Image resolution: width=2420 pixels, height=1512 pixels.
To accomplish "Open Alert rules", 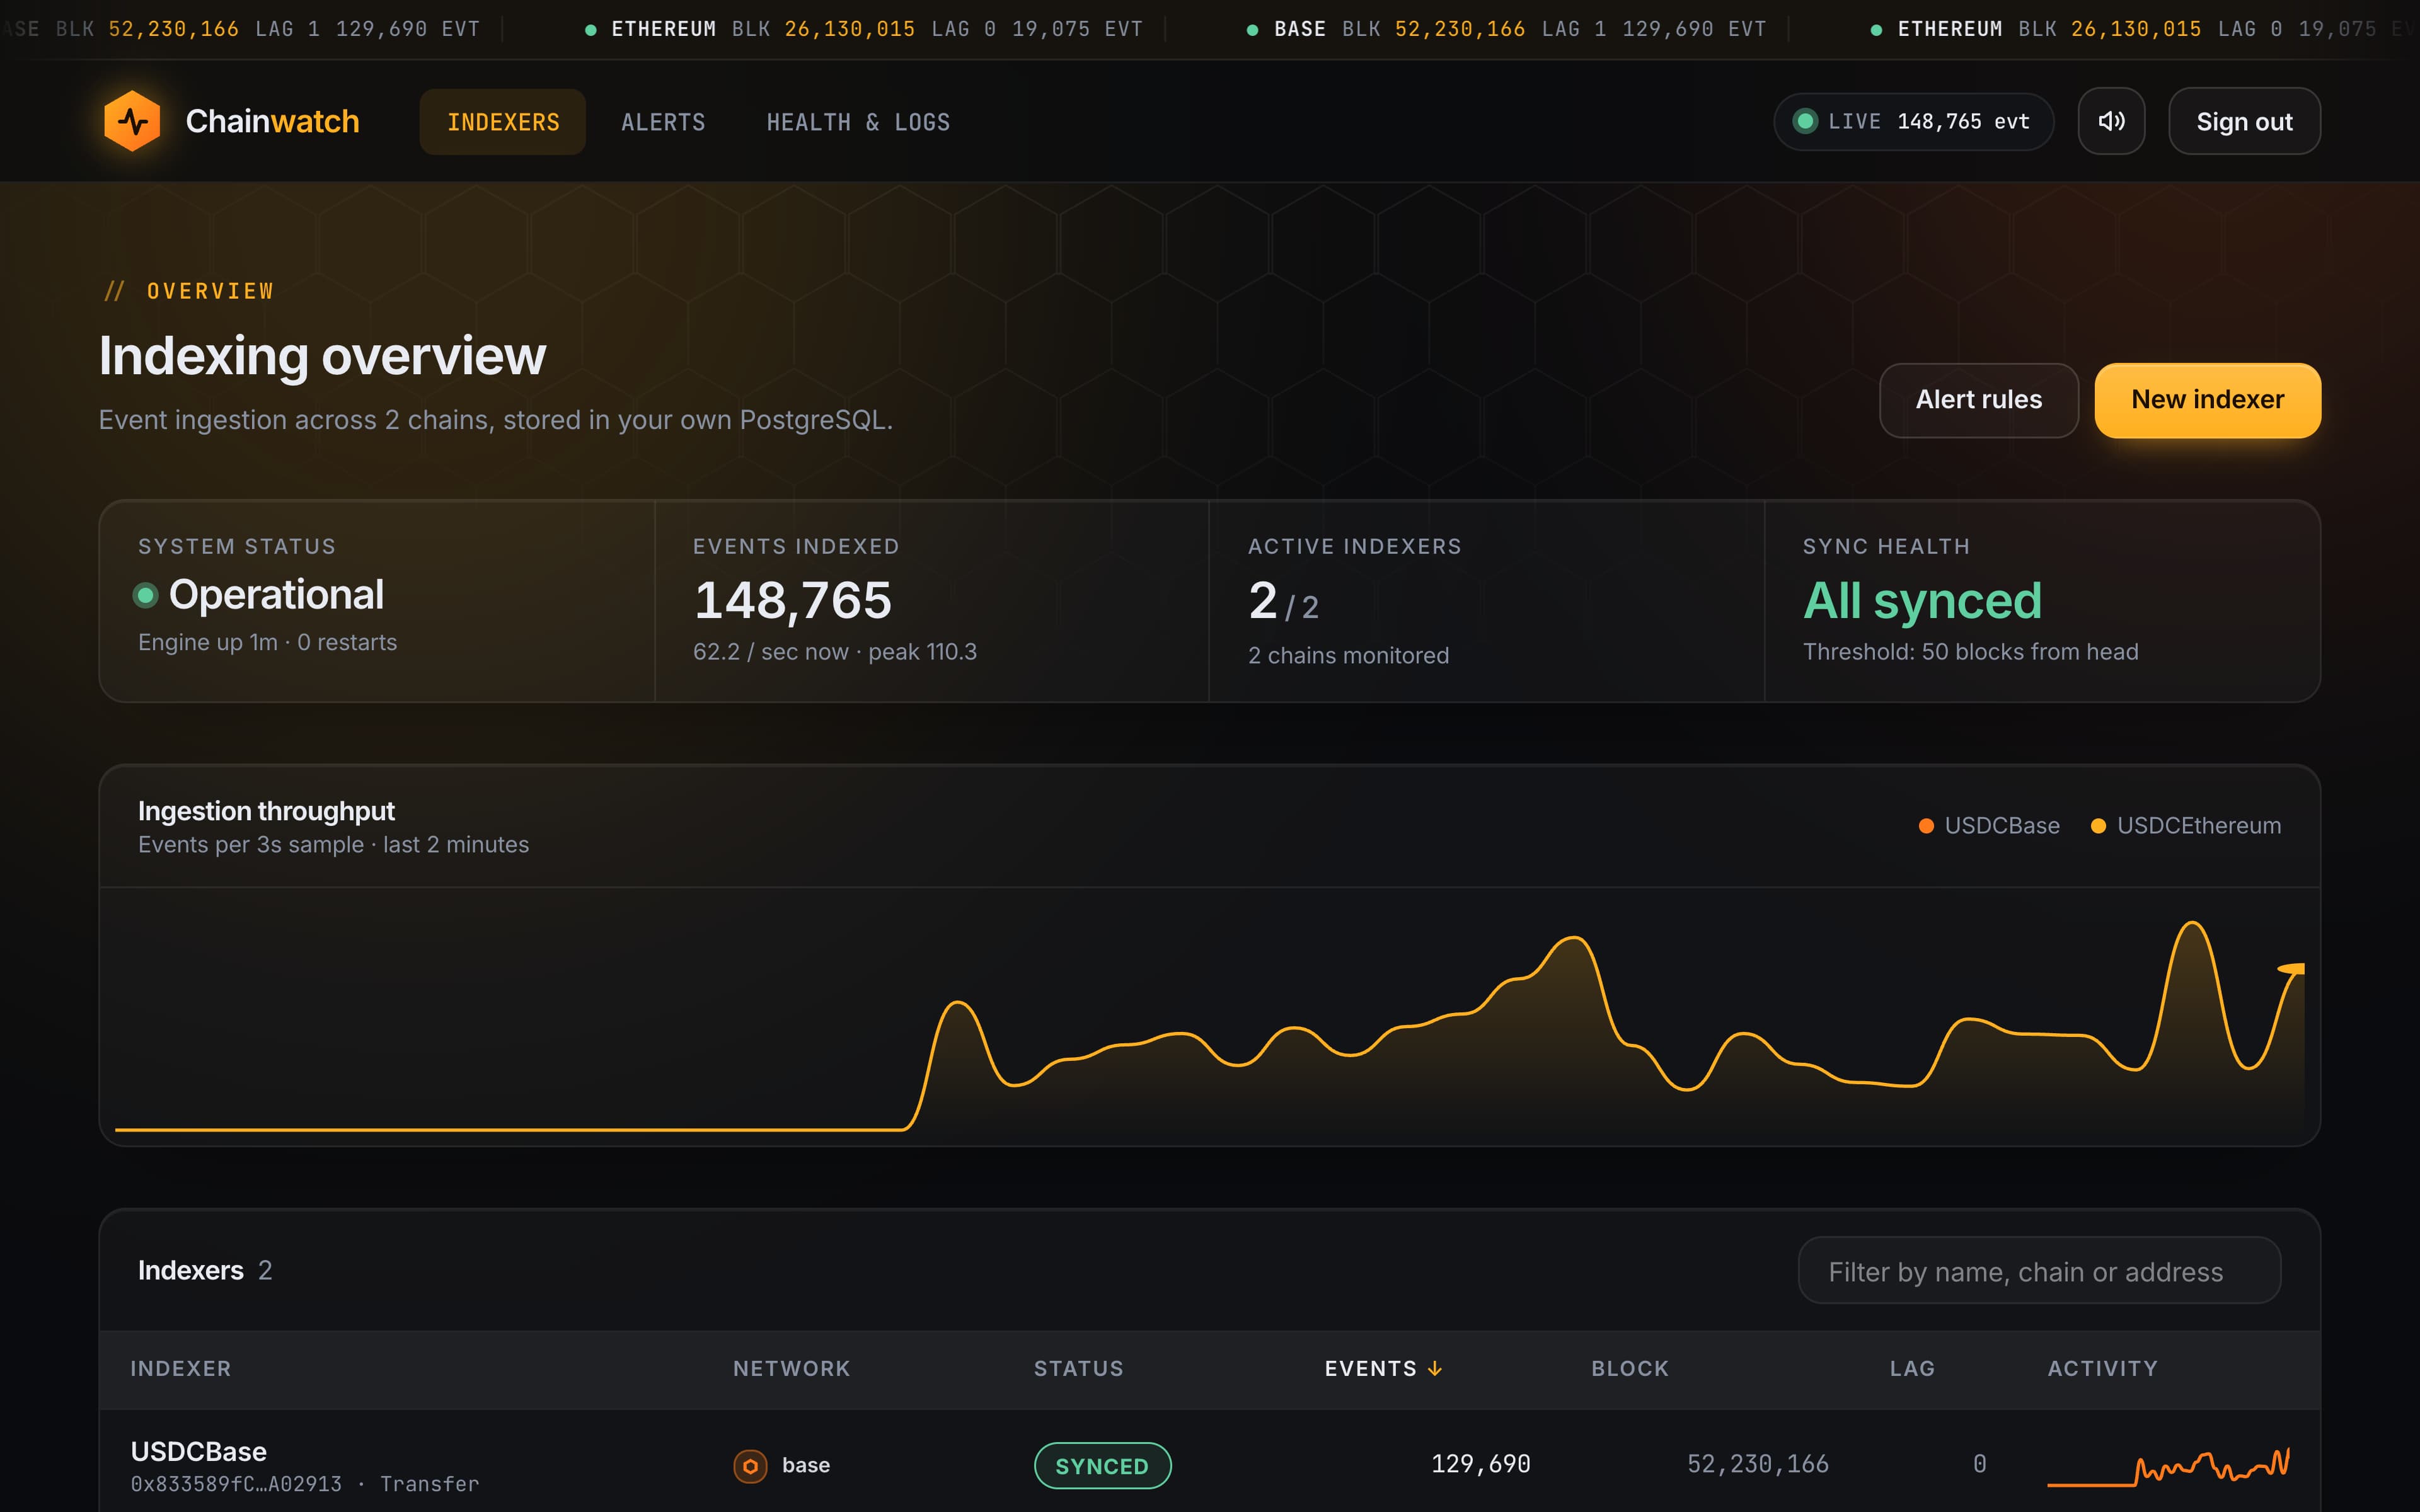I will coord(1978,400).
